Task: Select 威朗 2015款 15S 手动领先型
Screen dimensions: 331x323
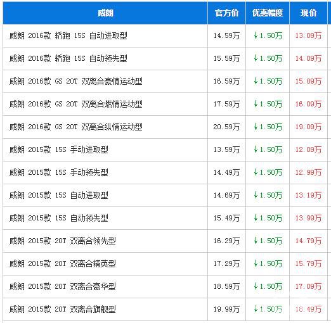Action: point(58,172)
